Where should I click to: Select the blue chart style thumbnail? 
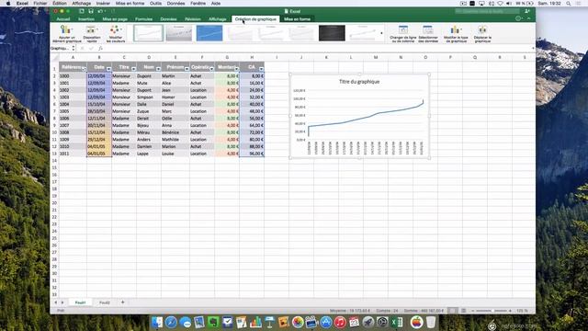tap(209, 33)
